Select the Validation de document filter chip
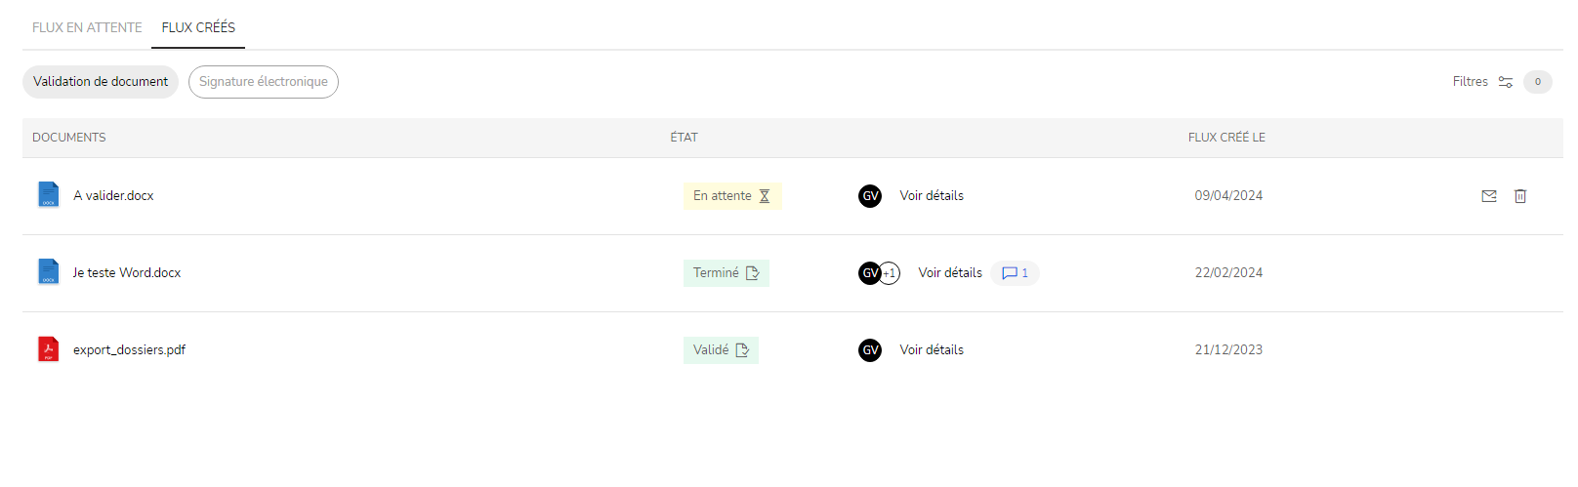 click(x=101, y=82)
